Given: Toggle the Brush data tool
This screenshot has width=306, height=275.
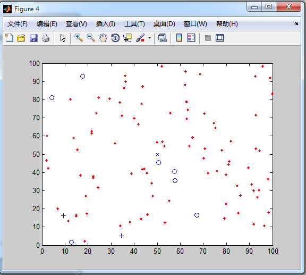Looking at the screenshot, I should (140, 38).
